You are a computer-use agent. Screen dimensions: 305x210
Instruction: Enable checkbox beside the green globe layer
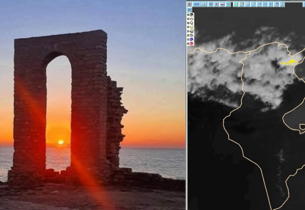coord(188,27)
